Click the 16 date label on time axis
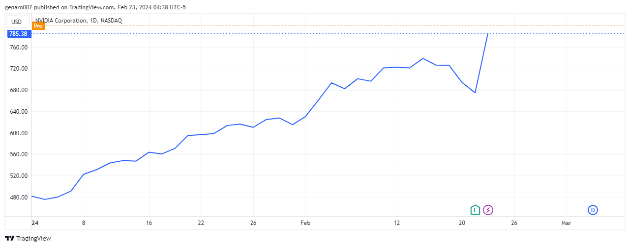630x247 pixels. pos(149,223)
